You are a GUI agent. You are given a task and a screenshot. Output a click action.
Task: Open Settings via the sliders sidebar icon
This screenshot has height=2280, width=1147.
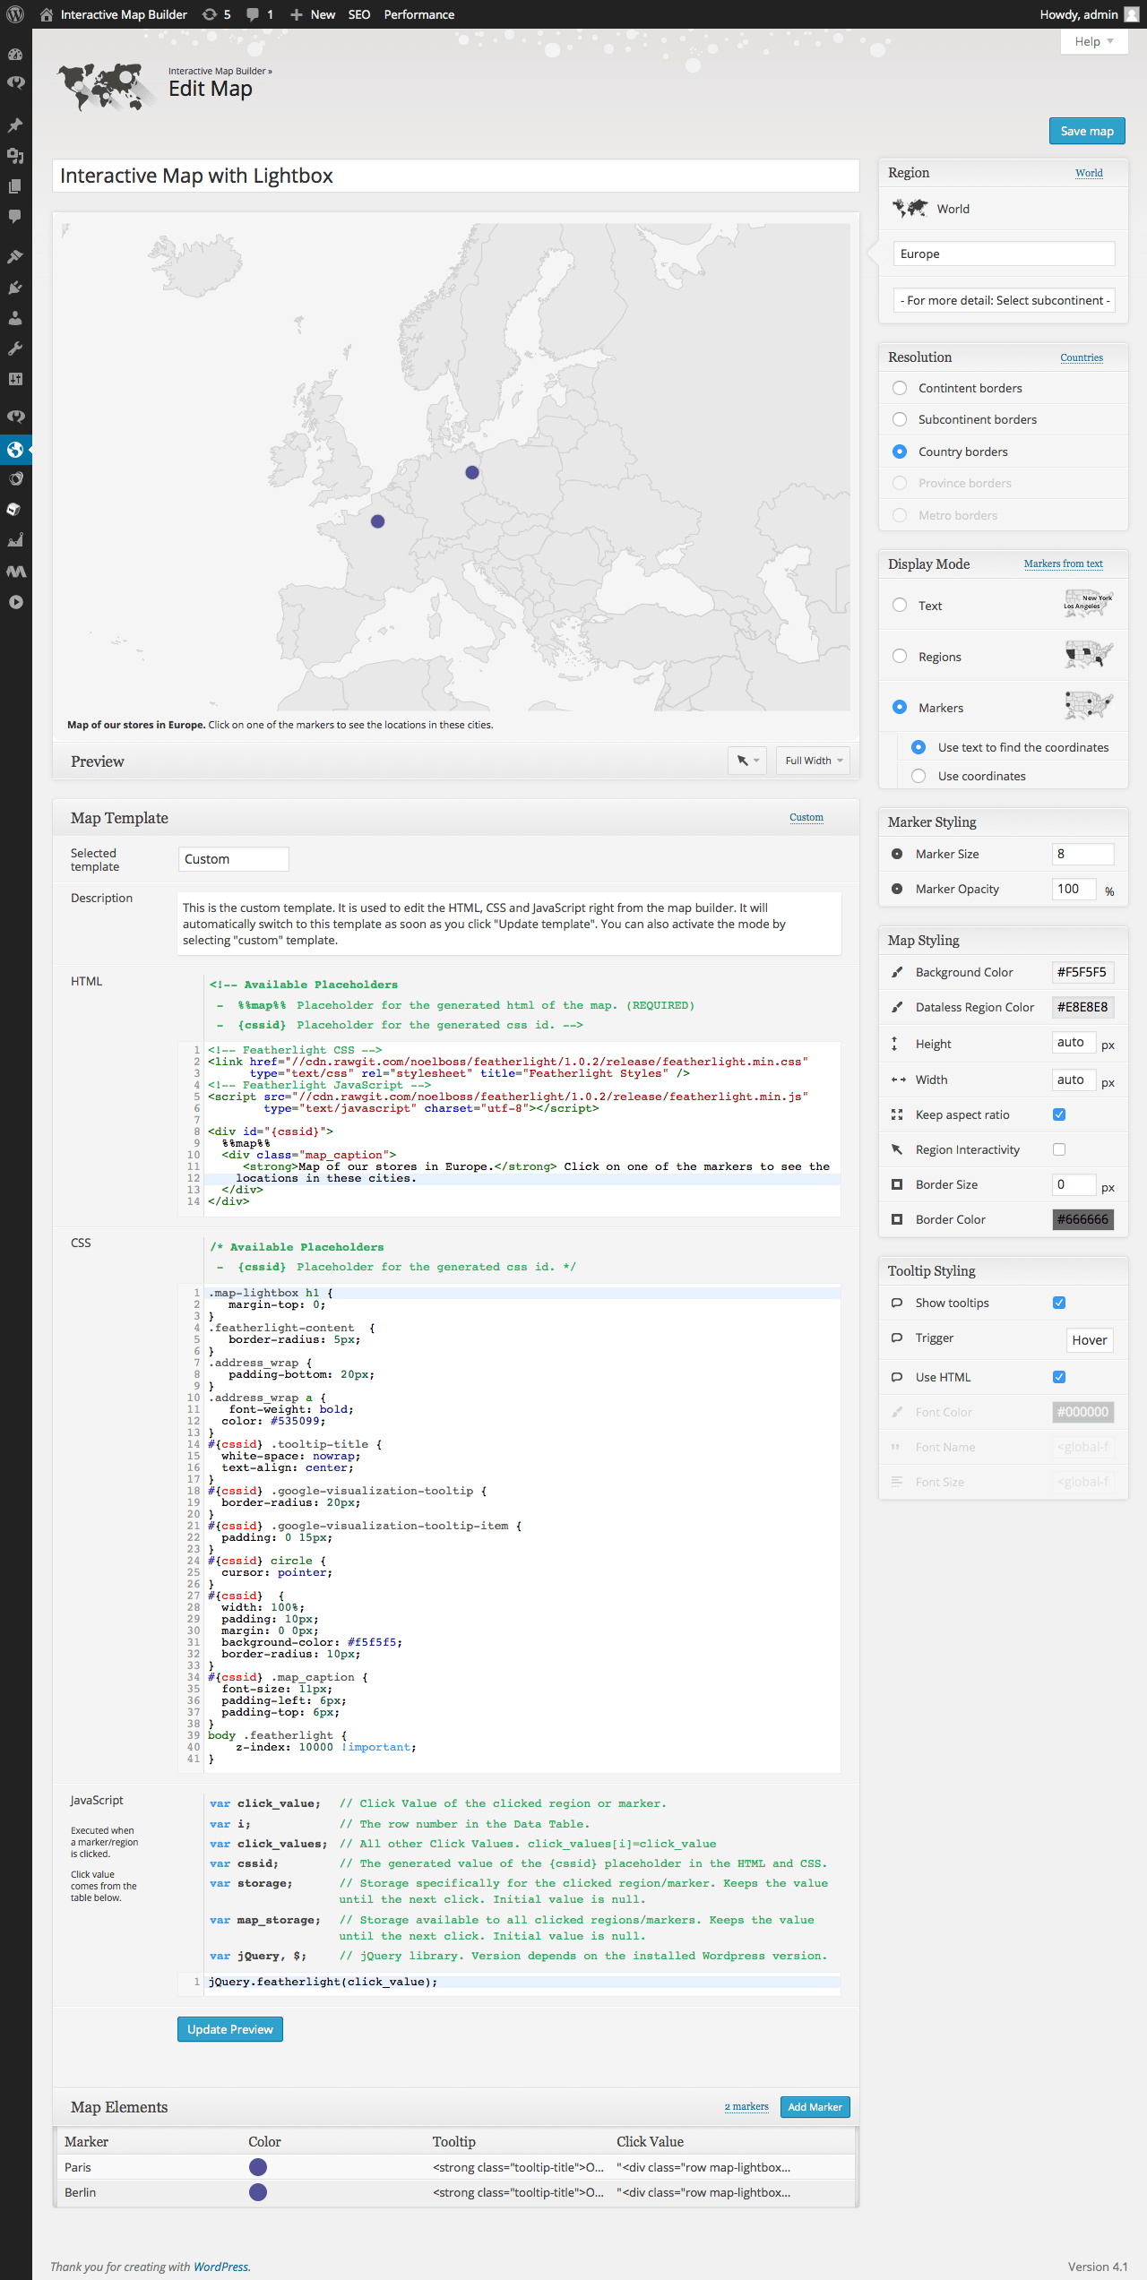pos(15,379)
